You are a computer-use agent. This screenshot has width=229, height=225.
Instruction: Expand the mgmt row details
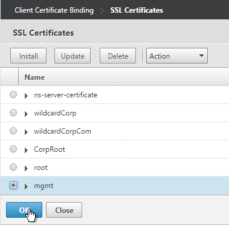pos(26,186)
